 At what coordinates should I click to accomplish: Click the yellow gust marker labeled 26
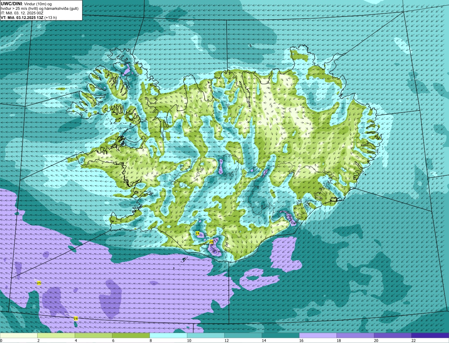[76, 318]
